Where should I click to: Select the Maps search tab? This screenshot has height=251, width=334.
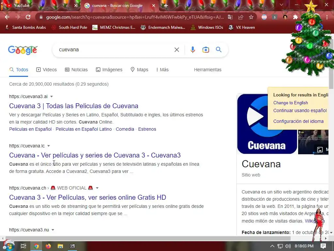click(139, 70)
